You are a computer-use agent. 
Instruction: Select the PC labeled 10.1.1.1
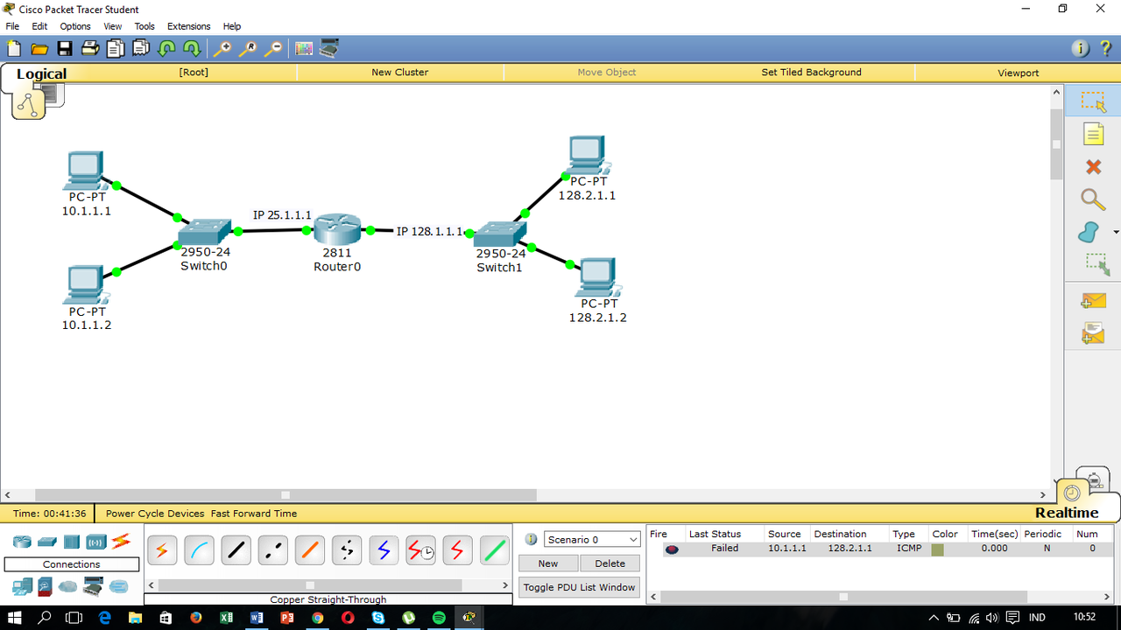tap(85, 171)
